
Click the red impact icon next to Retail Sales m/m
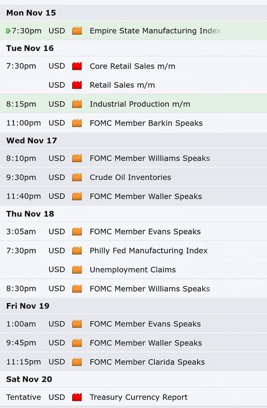(77, 85)
